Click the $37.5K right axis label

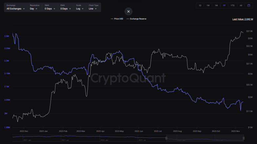click(x=249, y=31)
